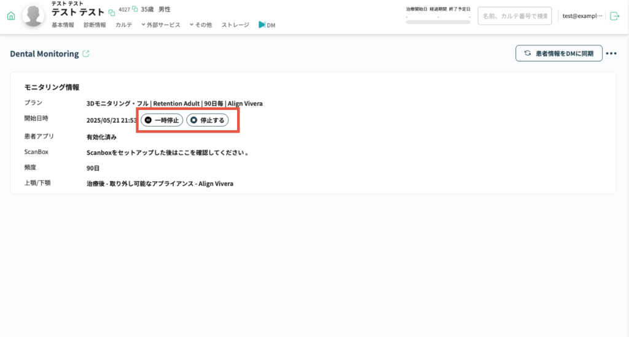629x337 pixels.
Task: Click the test@example account email
Action: point(582,16)
